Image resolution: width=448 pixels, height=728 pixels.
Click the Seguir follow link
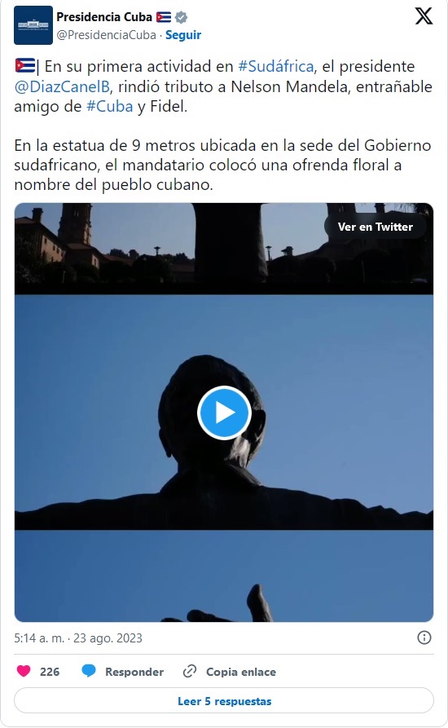pos(183,35)
